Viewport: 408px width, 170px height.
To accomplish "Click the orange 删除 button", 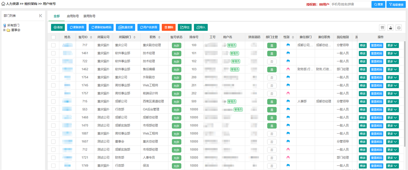I will 168,27.
